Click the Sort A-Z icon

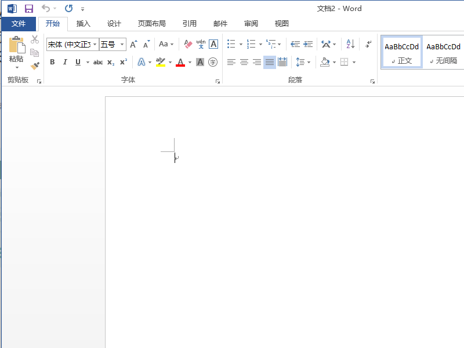pyautogui.click(x=350, y=44)
